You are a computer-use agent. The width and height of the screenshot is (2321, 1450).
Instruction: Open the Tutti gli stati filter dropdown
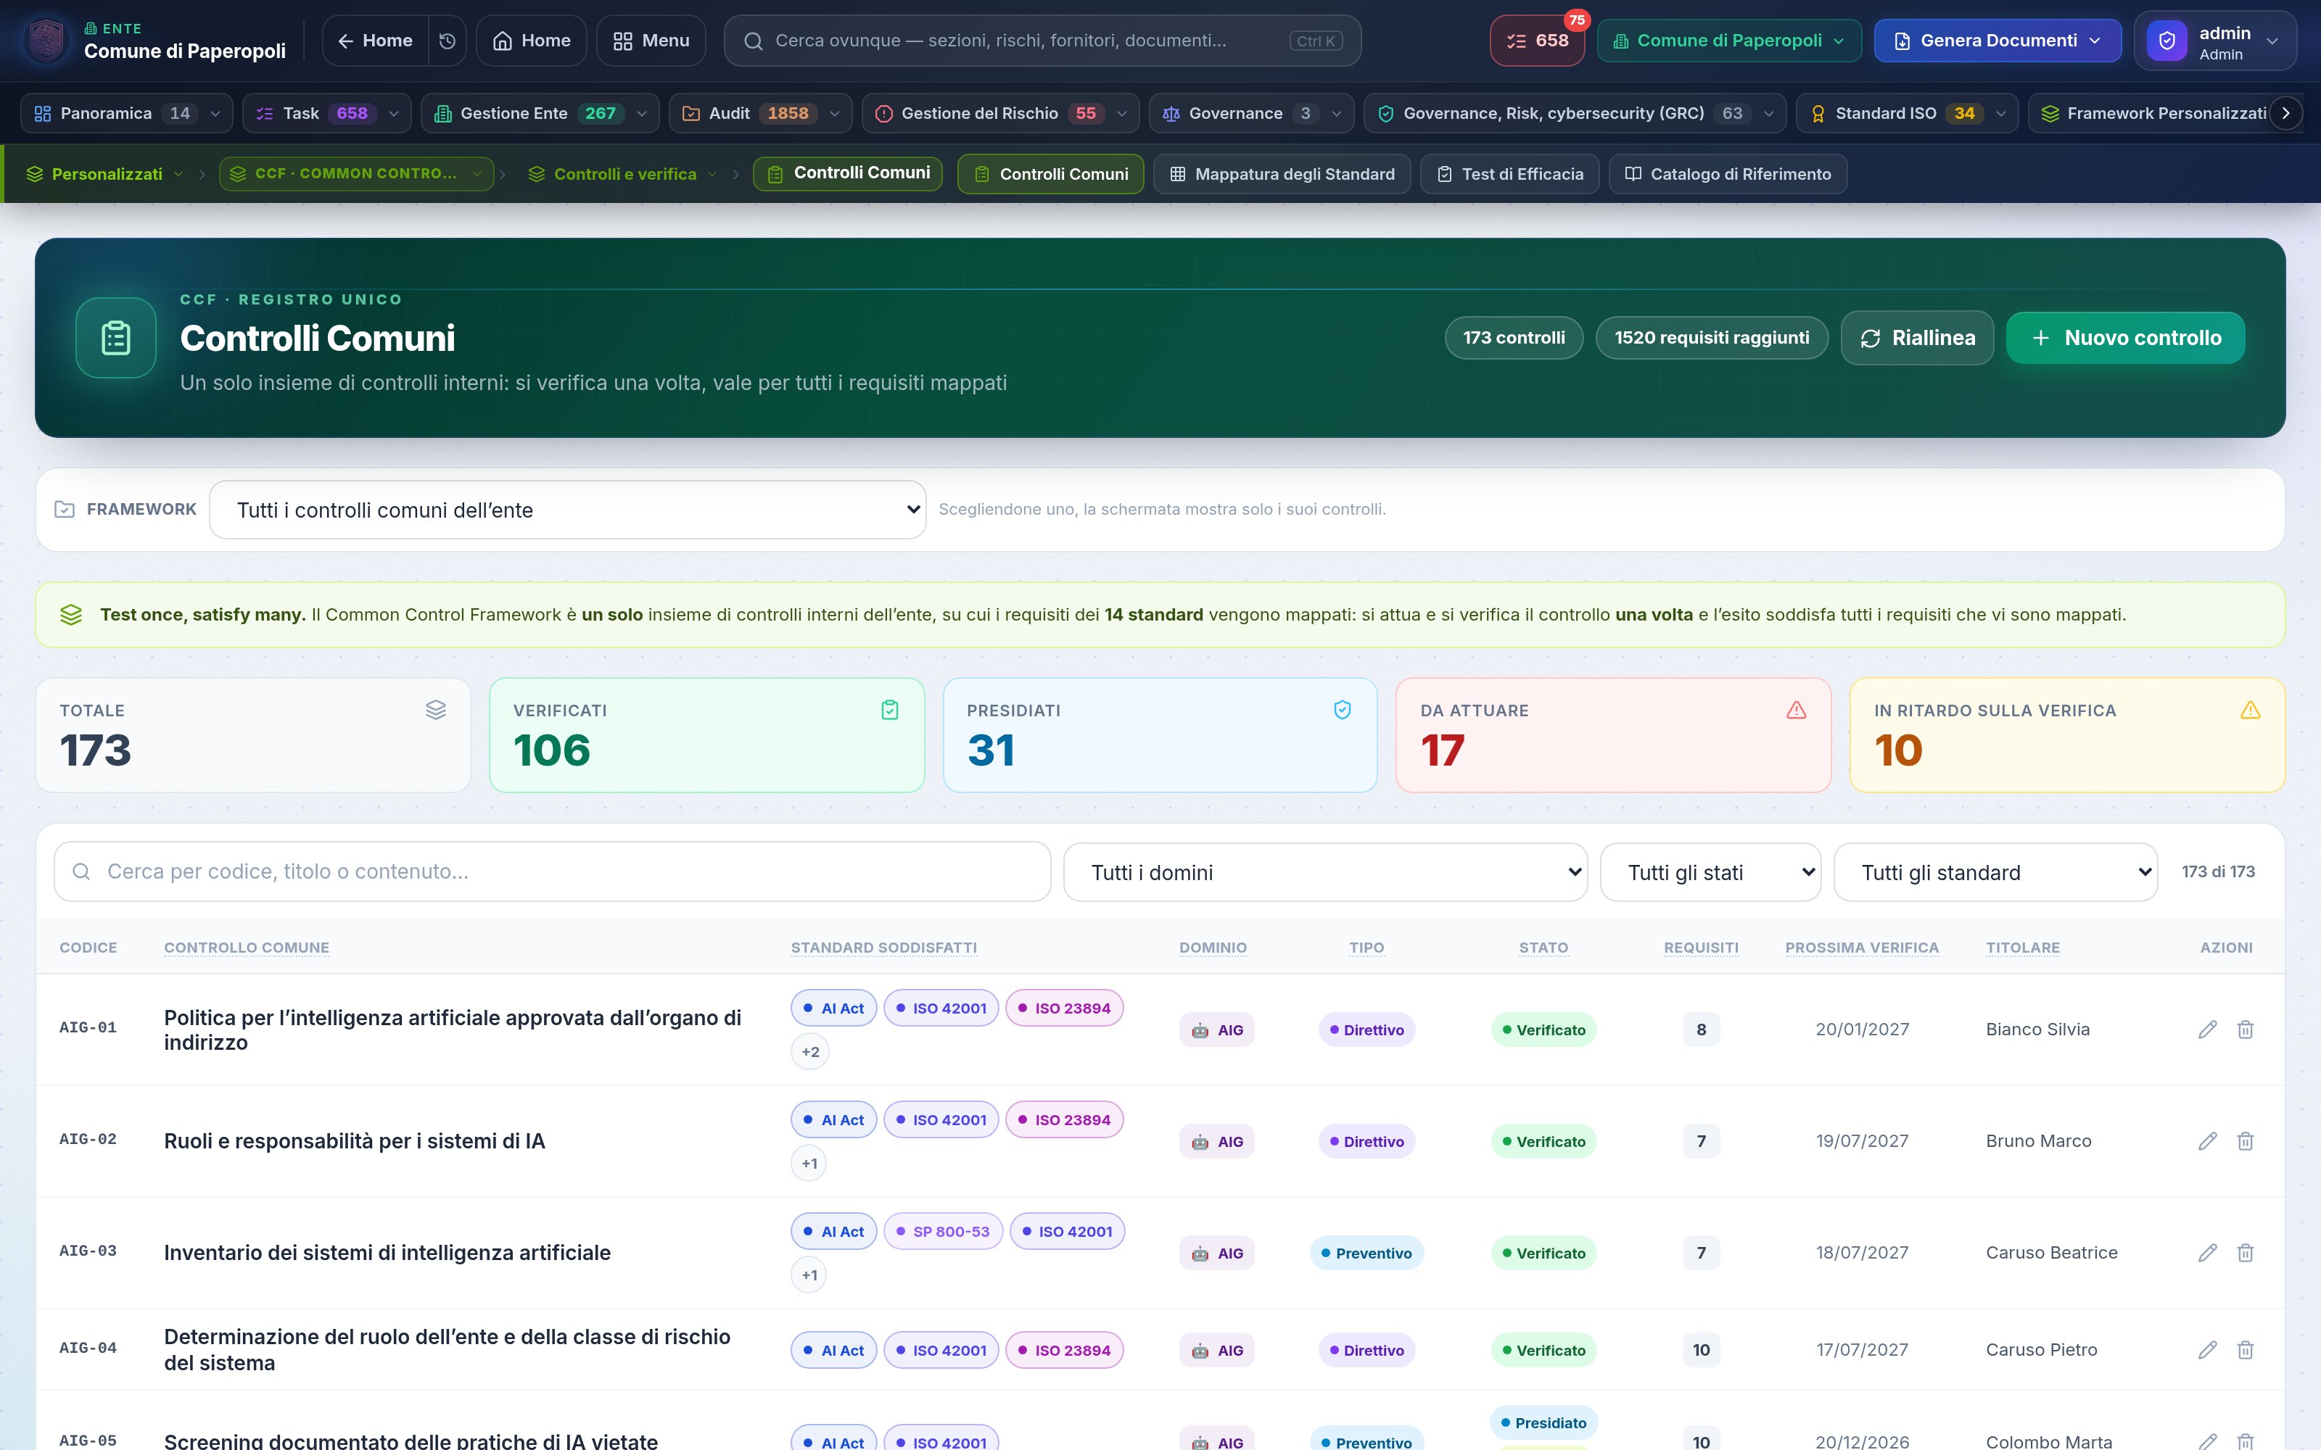click(1710, 873)
